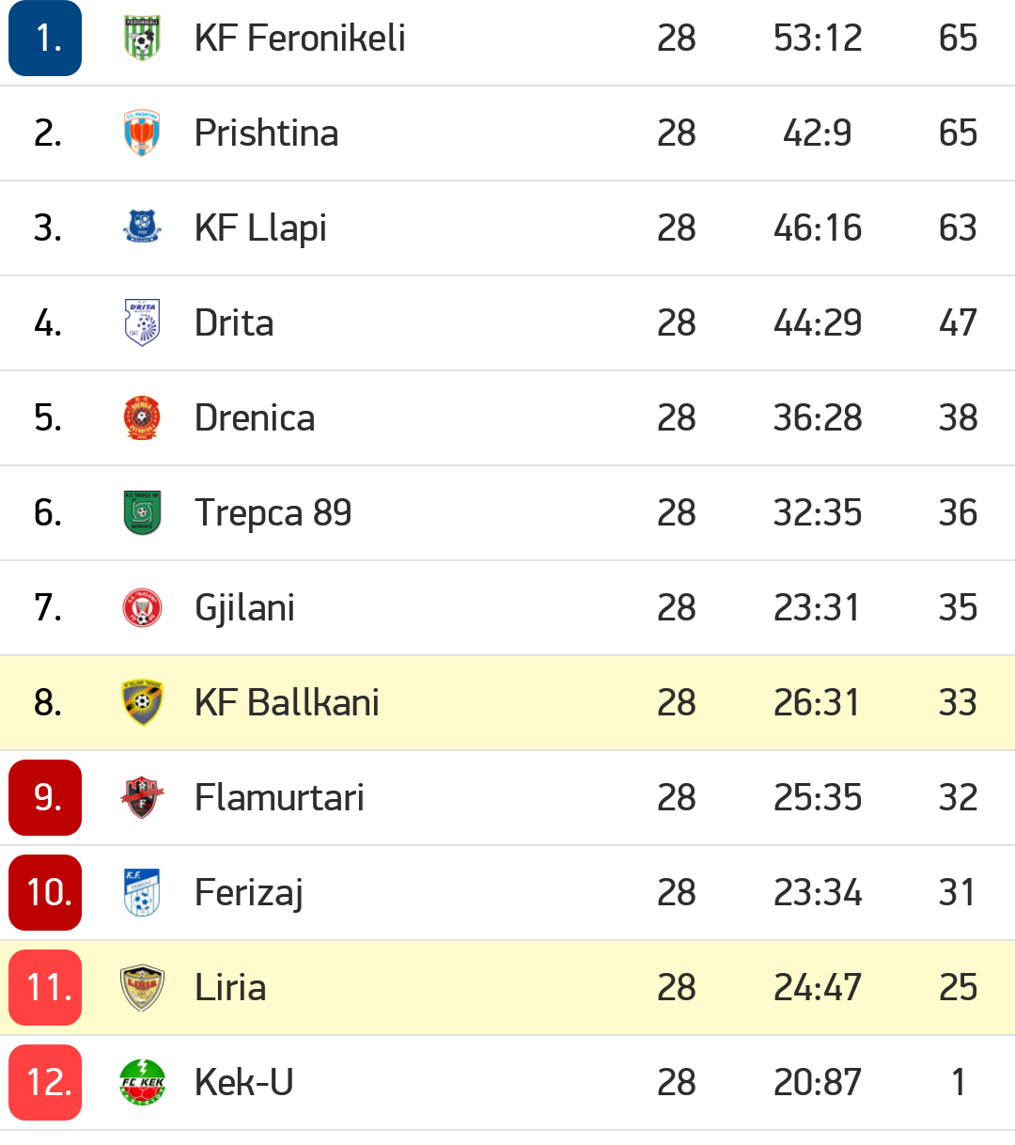This screenshot has width=1015, height=1145.
Task: Click the Prishtina club crest
Action: point(142,133)
